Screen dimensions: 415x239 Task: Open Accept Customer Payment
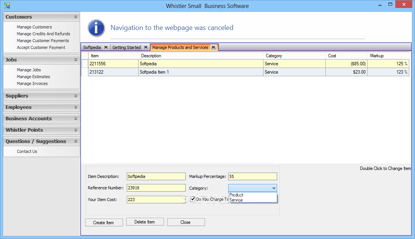41,47
